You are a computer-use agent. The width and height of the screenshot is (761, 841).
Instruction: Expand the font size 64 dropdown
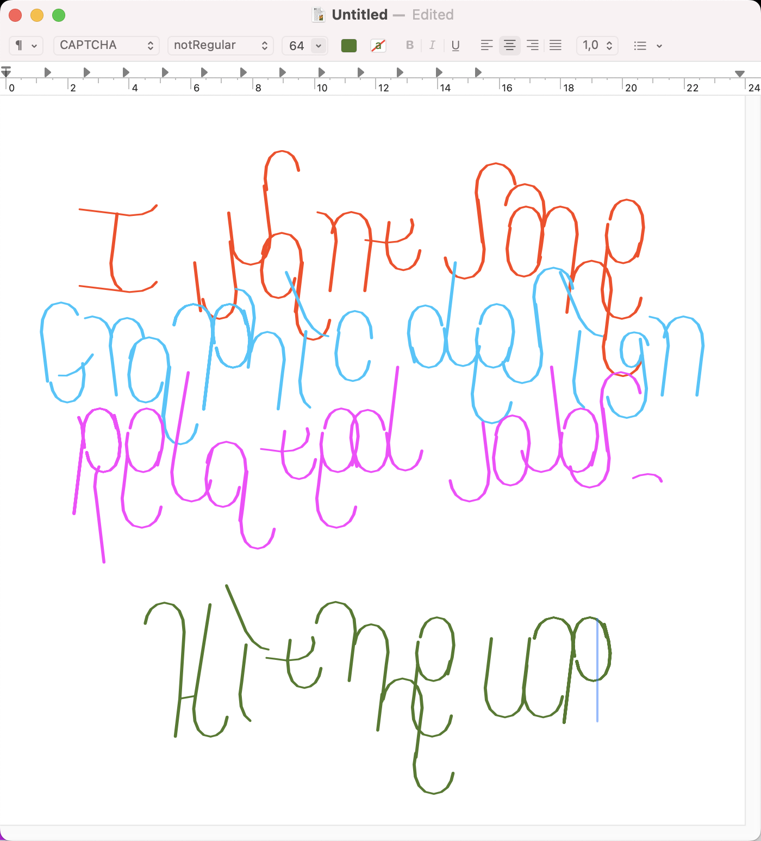(x=319, y=46)
